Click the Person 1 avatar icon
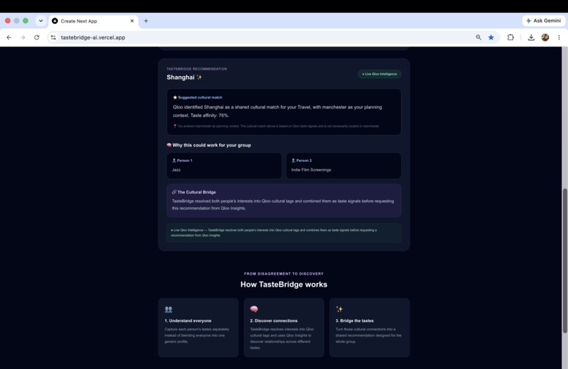 [x=174, y=161]
